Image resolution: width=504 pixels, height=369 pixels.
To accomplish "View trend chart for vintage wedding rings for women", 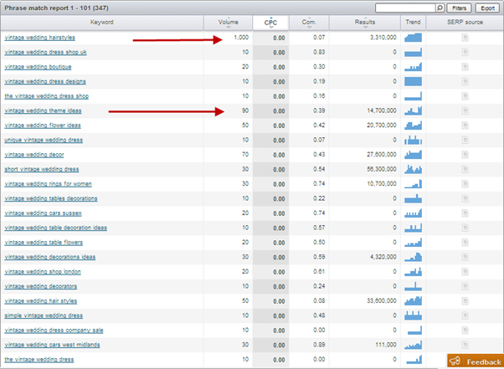I will (x=413, y=184).
